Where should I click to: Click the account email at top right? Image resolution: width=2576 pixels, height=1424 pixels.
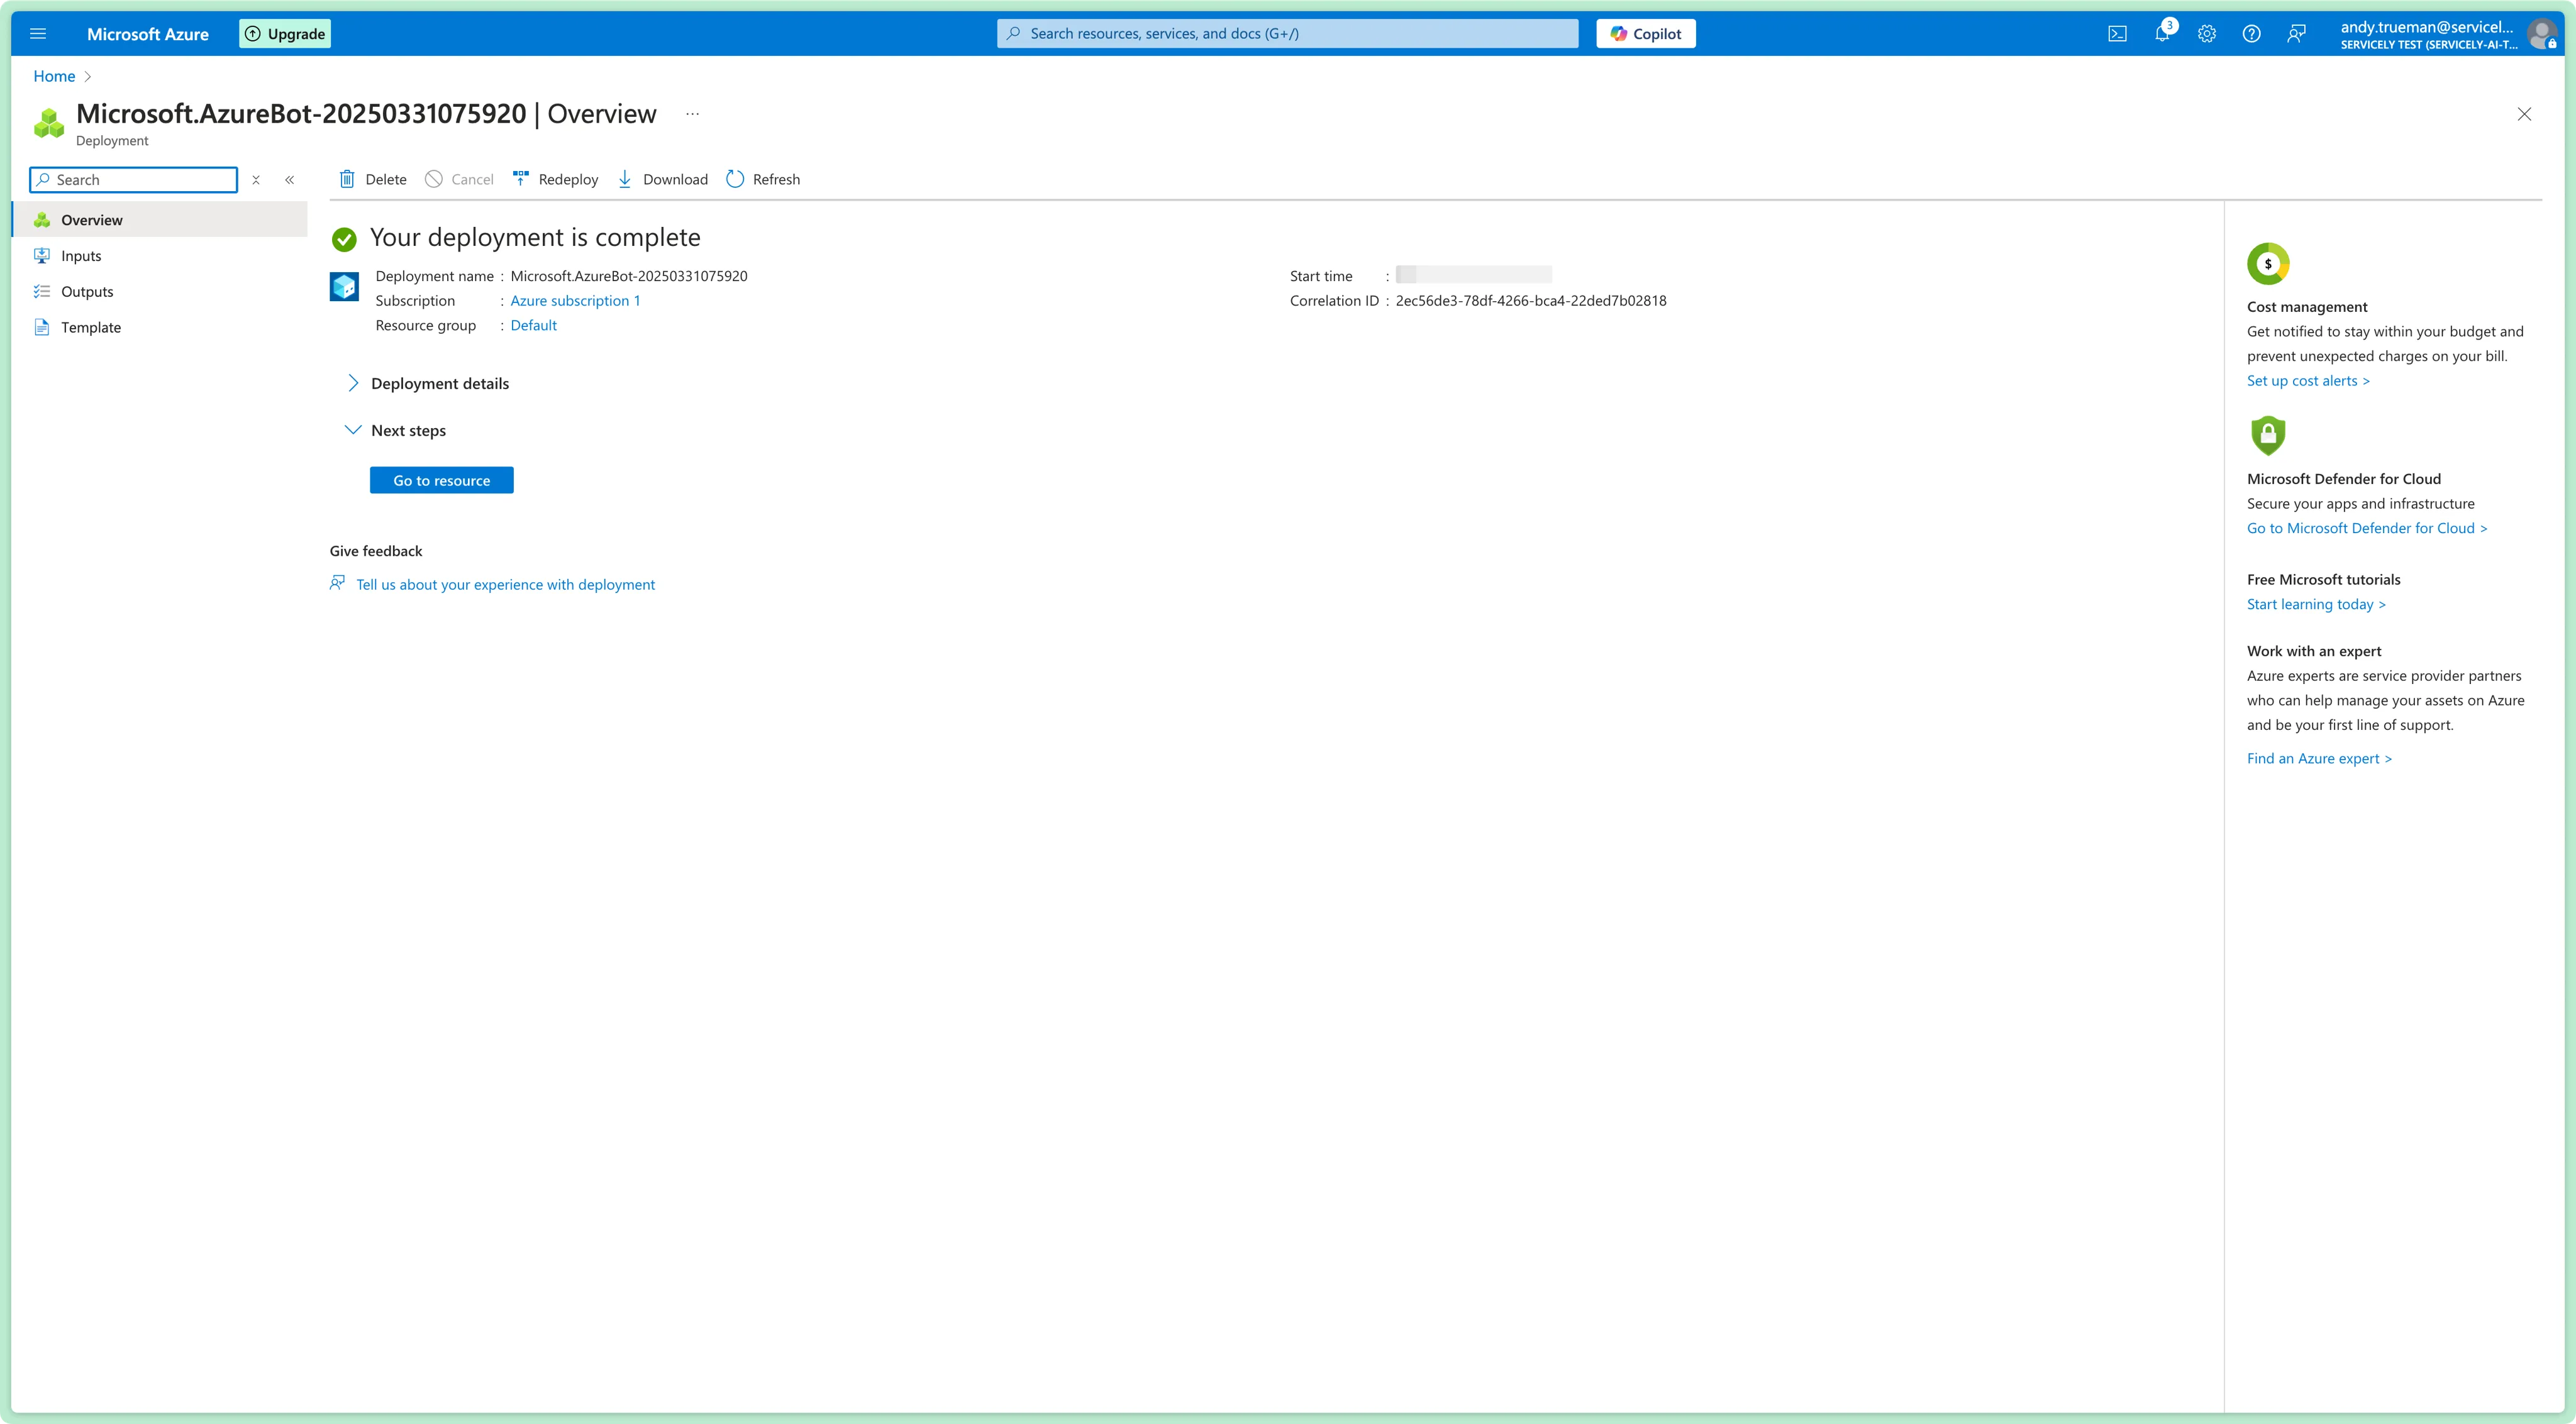pyautogui.click(x=2427, y=27)
